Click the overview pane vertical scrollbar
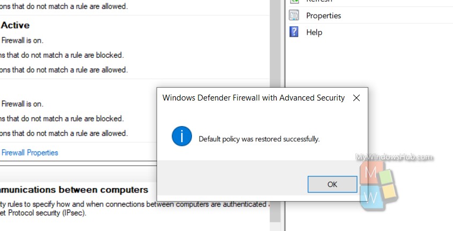The image size is (453, 231). click(x=275, y=43)
